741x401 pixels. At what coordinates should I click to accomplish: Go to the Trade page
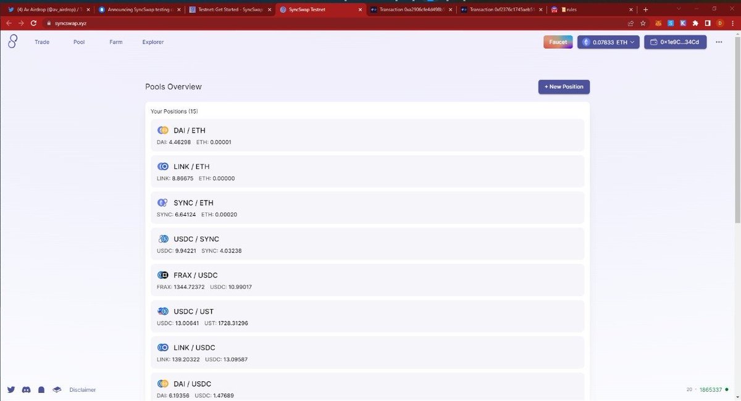click(42, 42)
